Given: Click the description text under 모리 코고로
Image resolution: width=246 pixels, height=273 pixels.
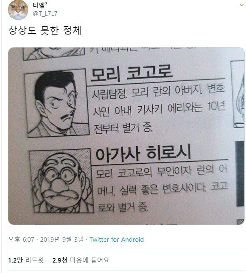Looking at the screenshot, I should click(x=158, y=109).
